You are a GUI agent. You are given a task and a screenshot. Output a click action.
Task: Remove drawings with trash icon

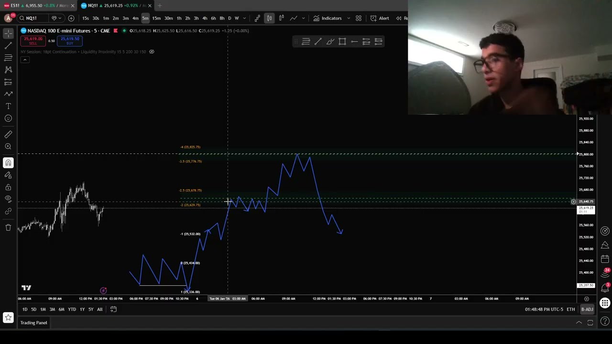point(8,227)
